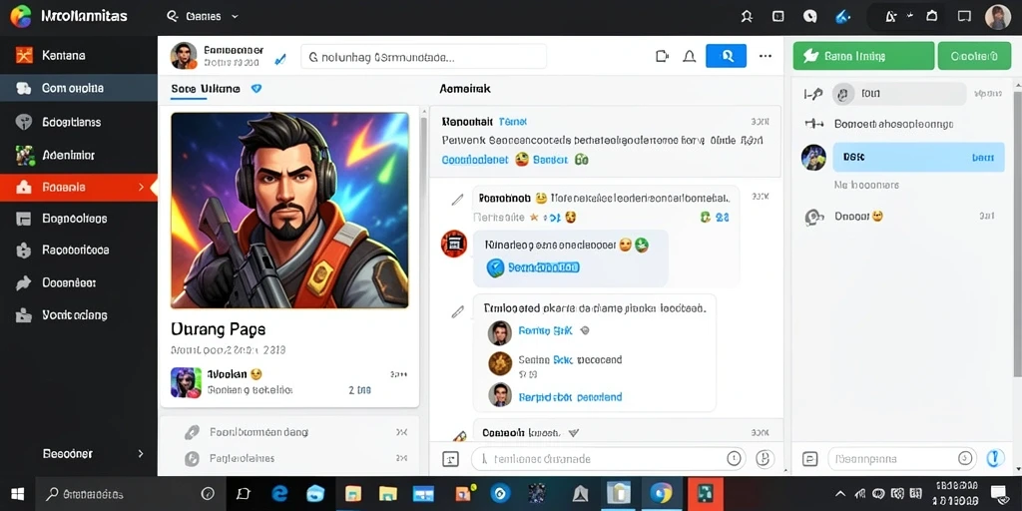
Task: Click the multicolored circle app logo
Action: coord(21,16)
